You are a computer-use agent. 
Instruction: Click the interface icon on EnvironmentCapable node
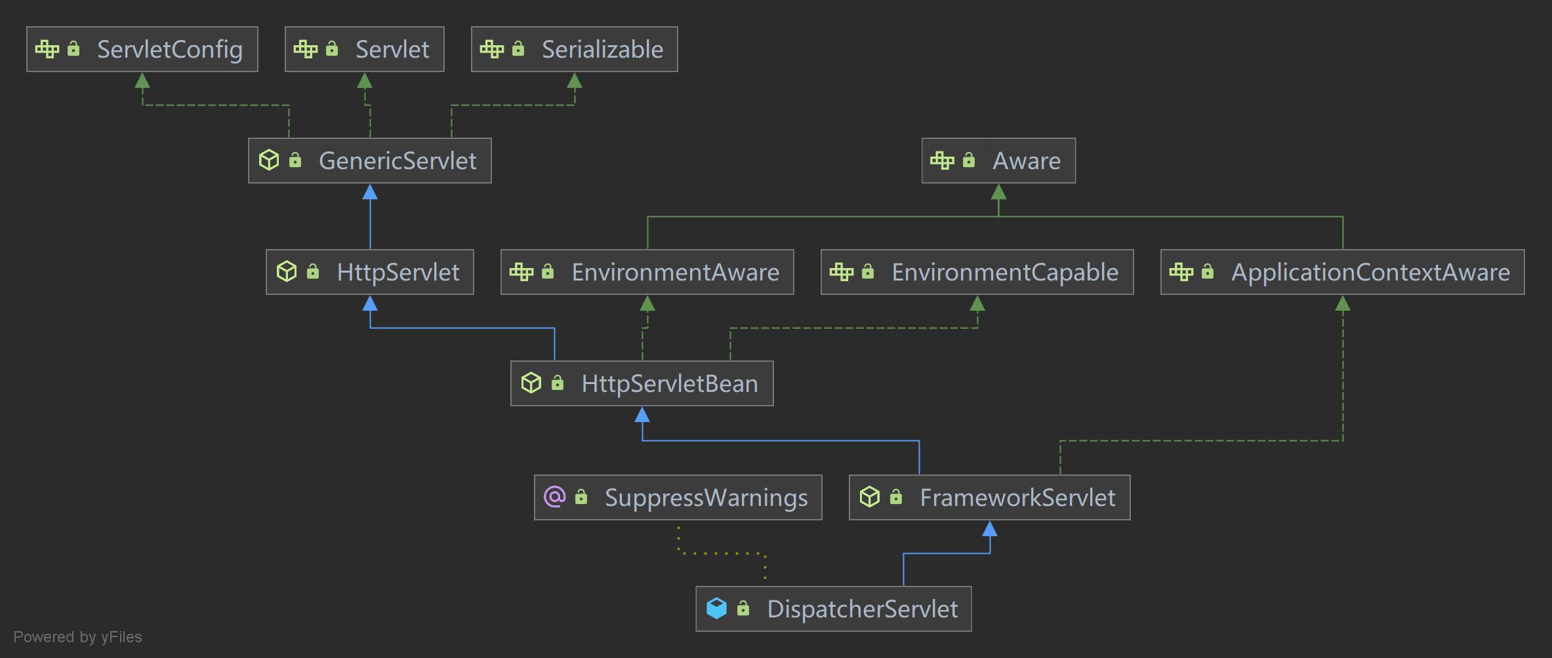click(842, 272)
